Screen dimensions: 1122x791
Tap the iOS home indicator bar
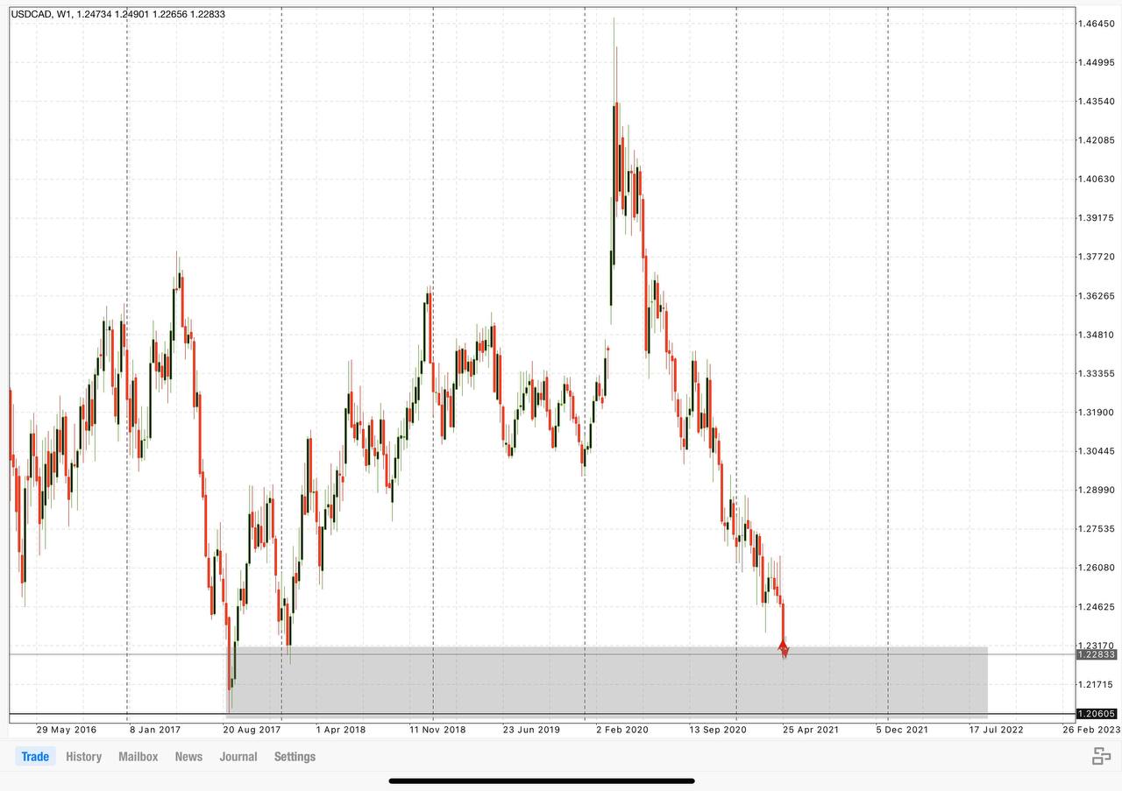542,780
